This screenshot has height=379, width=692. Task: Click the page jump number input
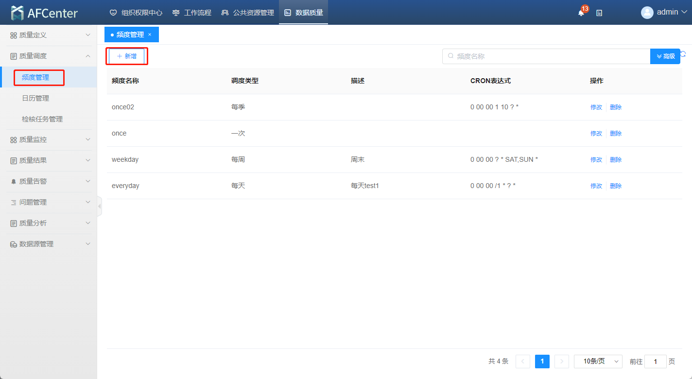pyautogui.click(x=656, y=362)
